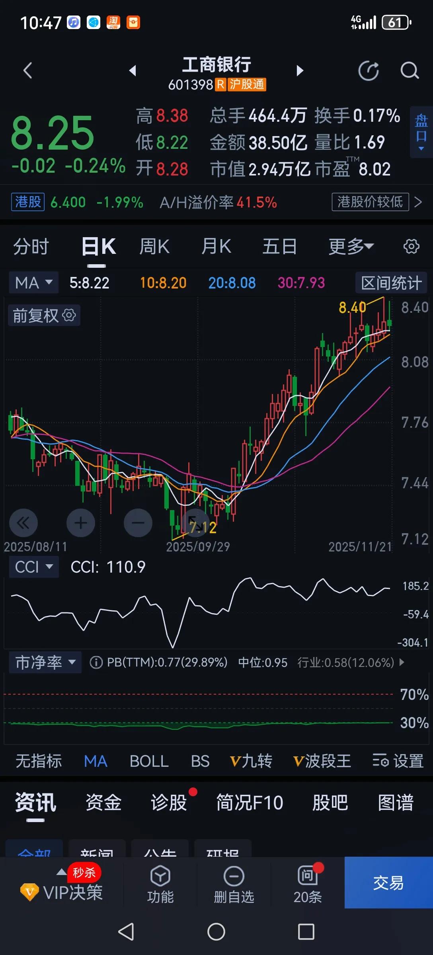This screenshot has height=955, width=433.
Task: Zoom in chart with plus button
Action: (81, 523)
